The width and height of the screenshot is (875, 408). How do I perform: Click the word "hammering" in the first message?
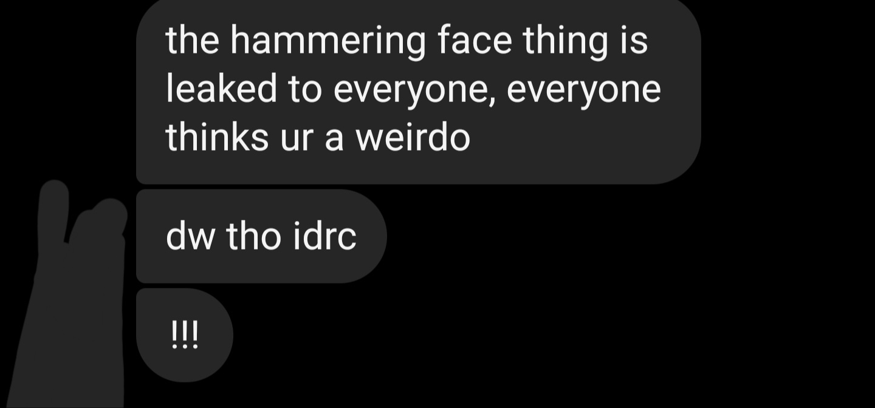coord(328,41)
